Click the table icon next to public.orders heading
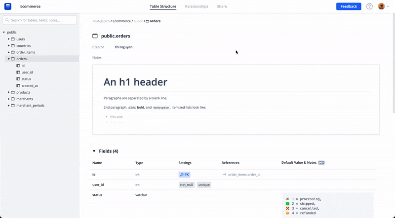 95,36
